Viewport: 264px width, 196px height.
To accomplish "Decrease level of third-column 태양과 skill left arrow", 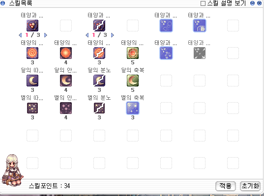I will click(x=87, y=35).
